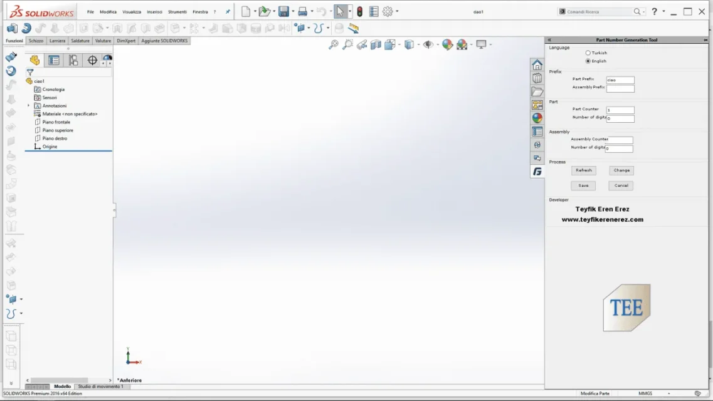Open the File Explorer folder pane icon

tap(537, 91)
